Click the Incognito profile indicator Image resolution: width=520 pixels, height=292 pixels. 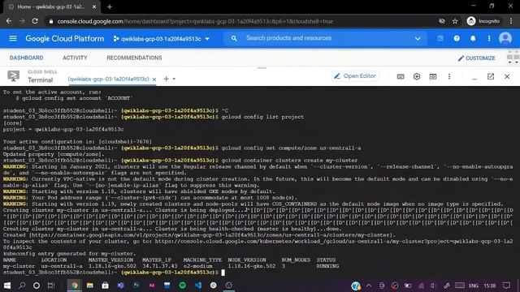point(483,21)
